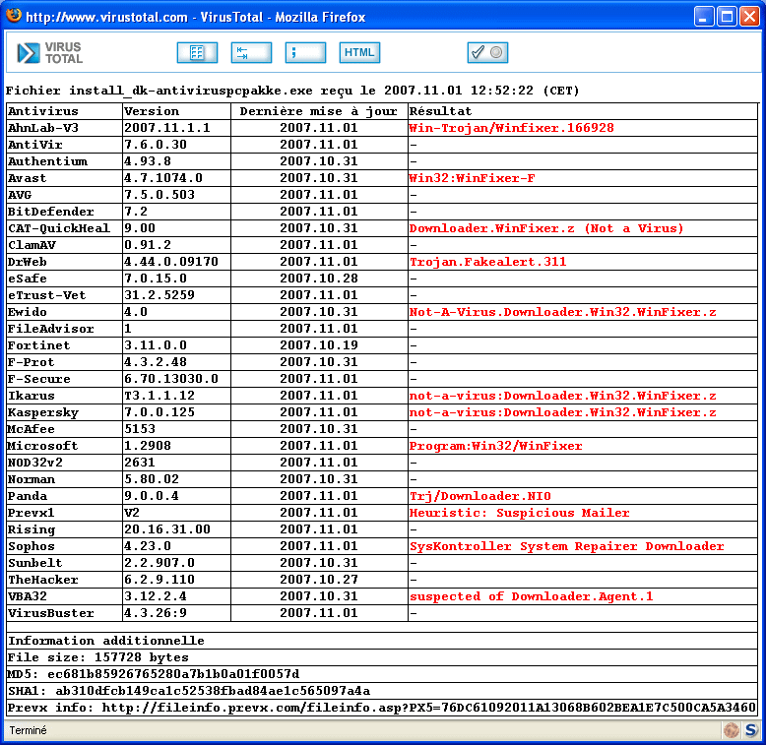Select the tab-separated format button

(x=251, y=53)
